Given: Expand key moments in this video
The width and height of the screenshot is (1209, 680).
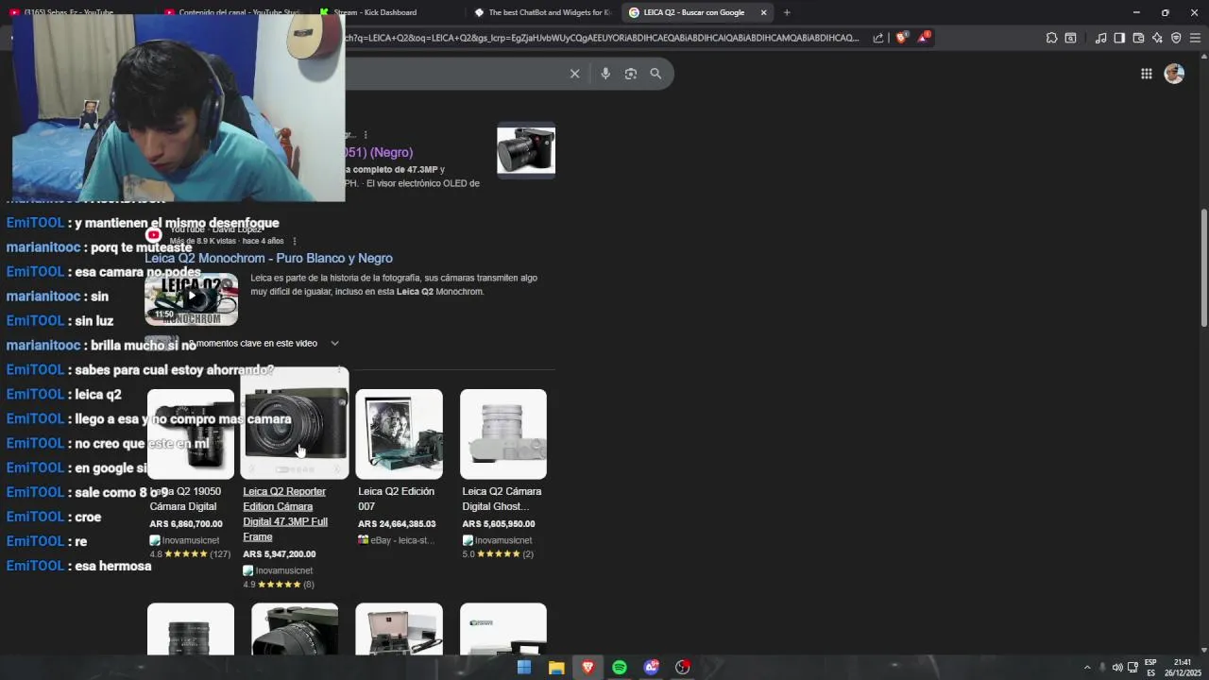Looking at the screenshot, I should (x=334, y=344).
